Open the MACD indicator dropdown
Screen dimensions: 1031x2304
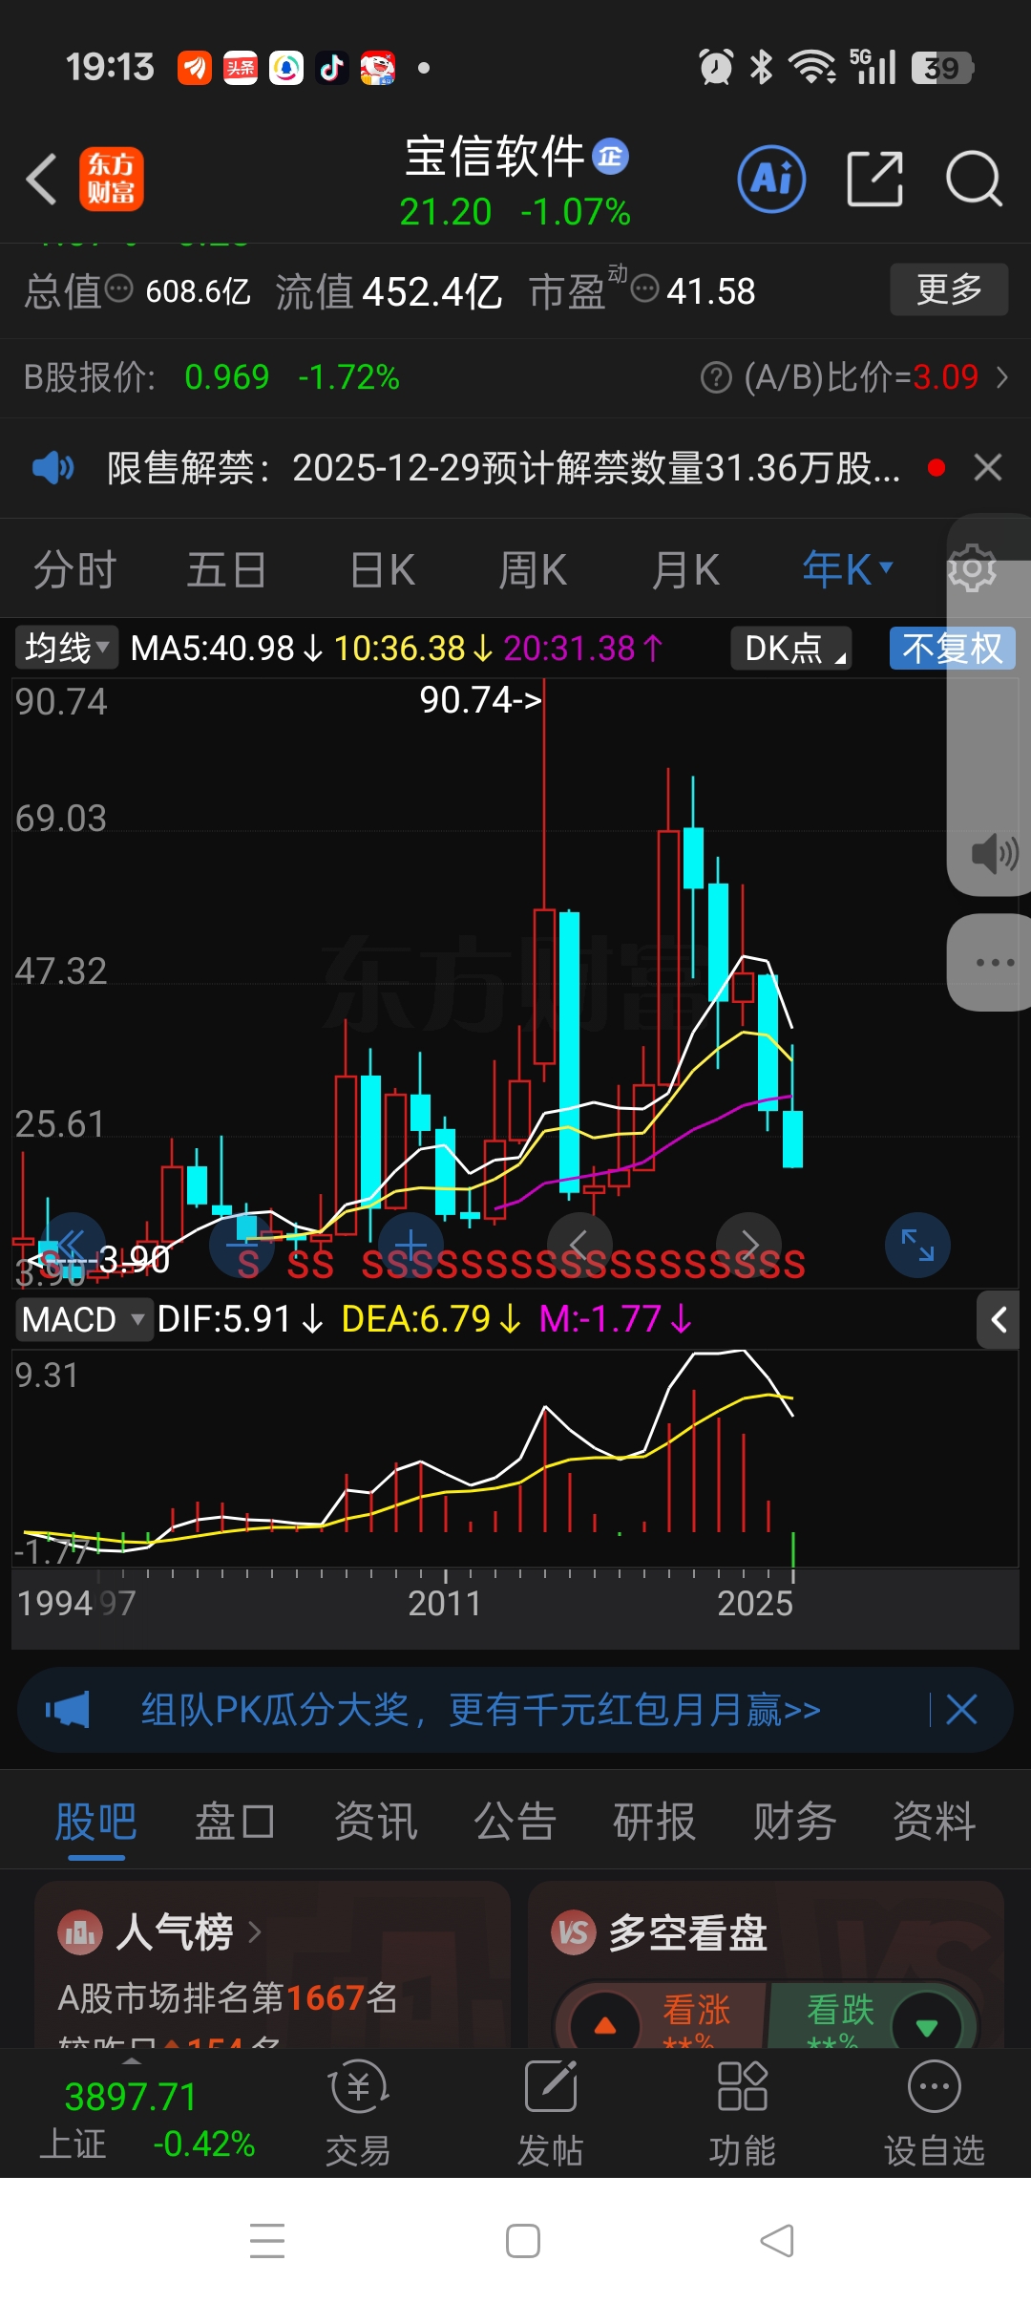[84, 1320]
